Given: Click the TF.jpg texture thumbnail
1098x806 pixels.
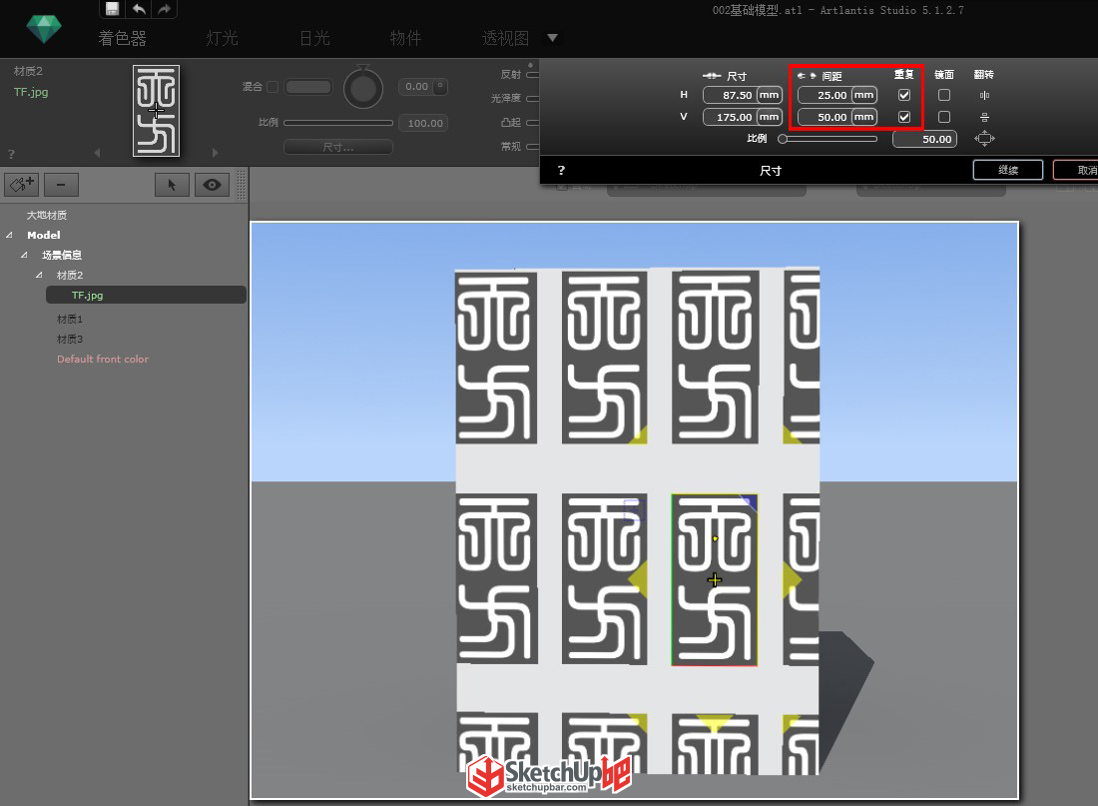Looking at the screenshot, I should [x=156, y=111].
